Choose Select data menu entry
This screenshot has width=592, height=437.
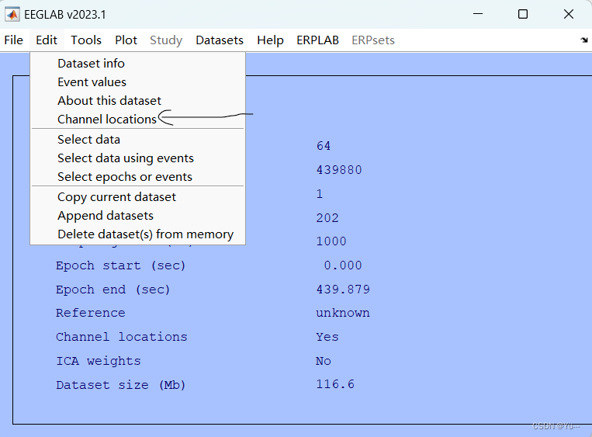pyautogui.click(x=138, y=140)
